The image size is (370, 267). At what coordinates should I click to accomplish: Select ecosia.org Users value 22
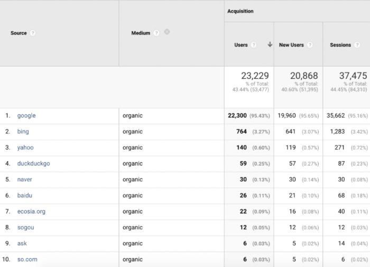(x=243, y=211)
